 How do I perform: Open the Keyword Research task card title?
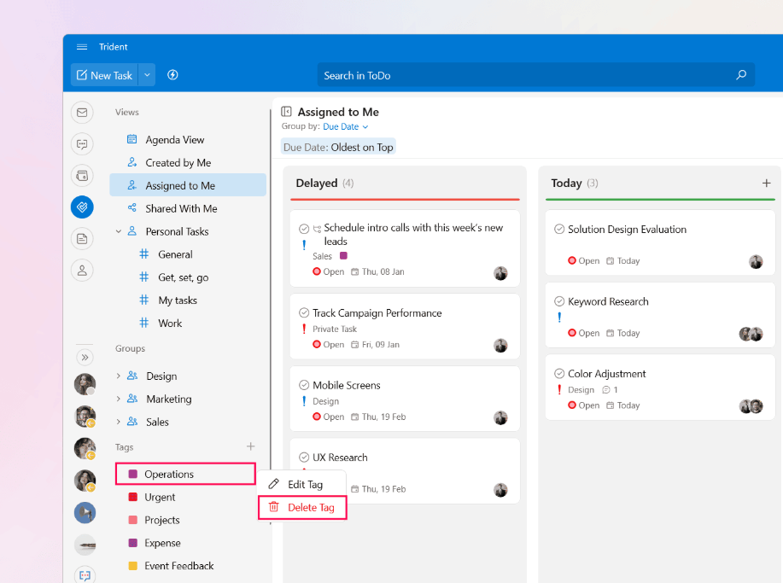coord(608,301)
